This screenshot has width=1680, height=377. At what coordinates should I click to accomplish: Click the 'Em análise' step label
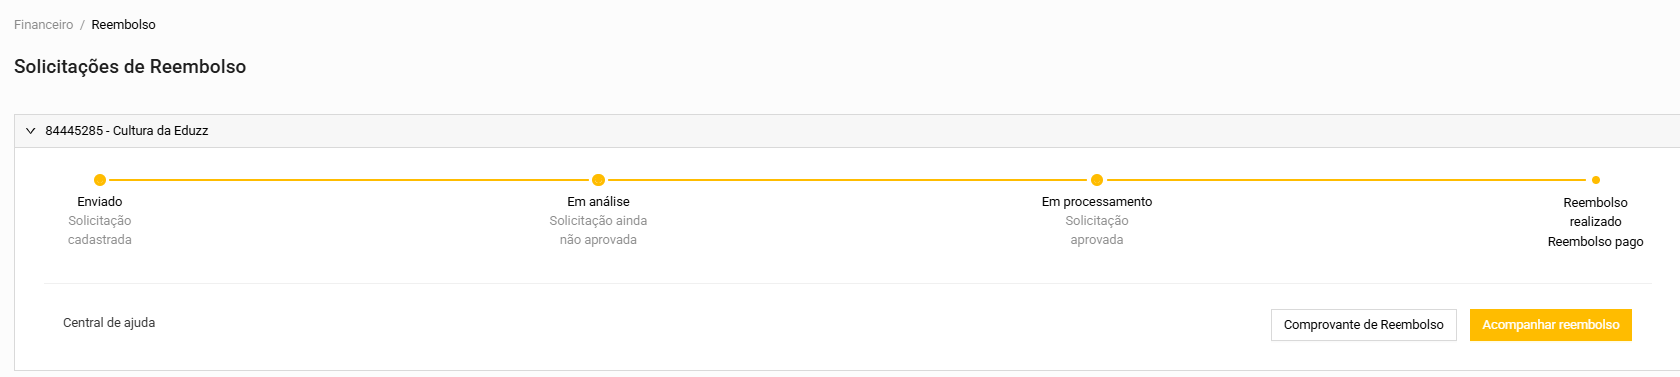point(598,202)
